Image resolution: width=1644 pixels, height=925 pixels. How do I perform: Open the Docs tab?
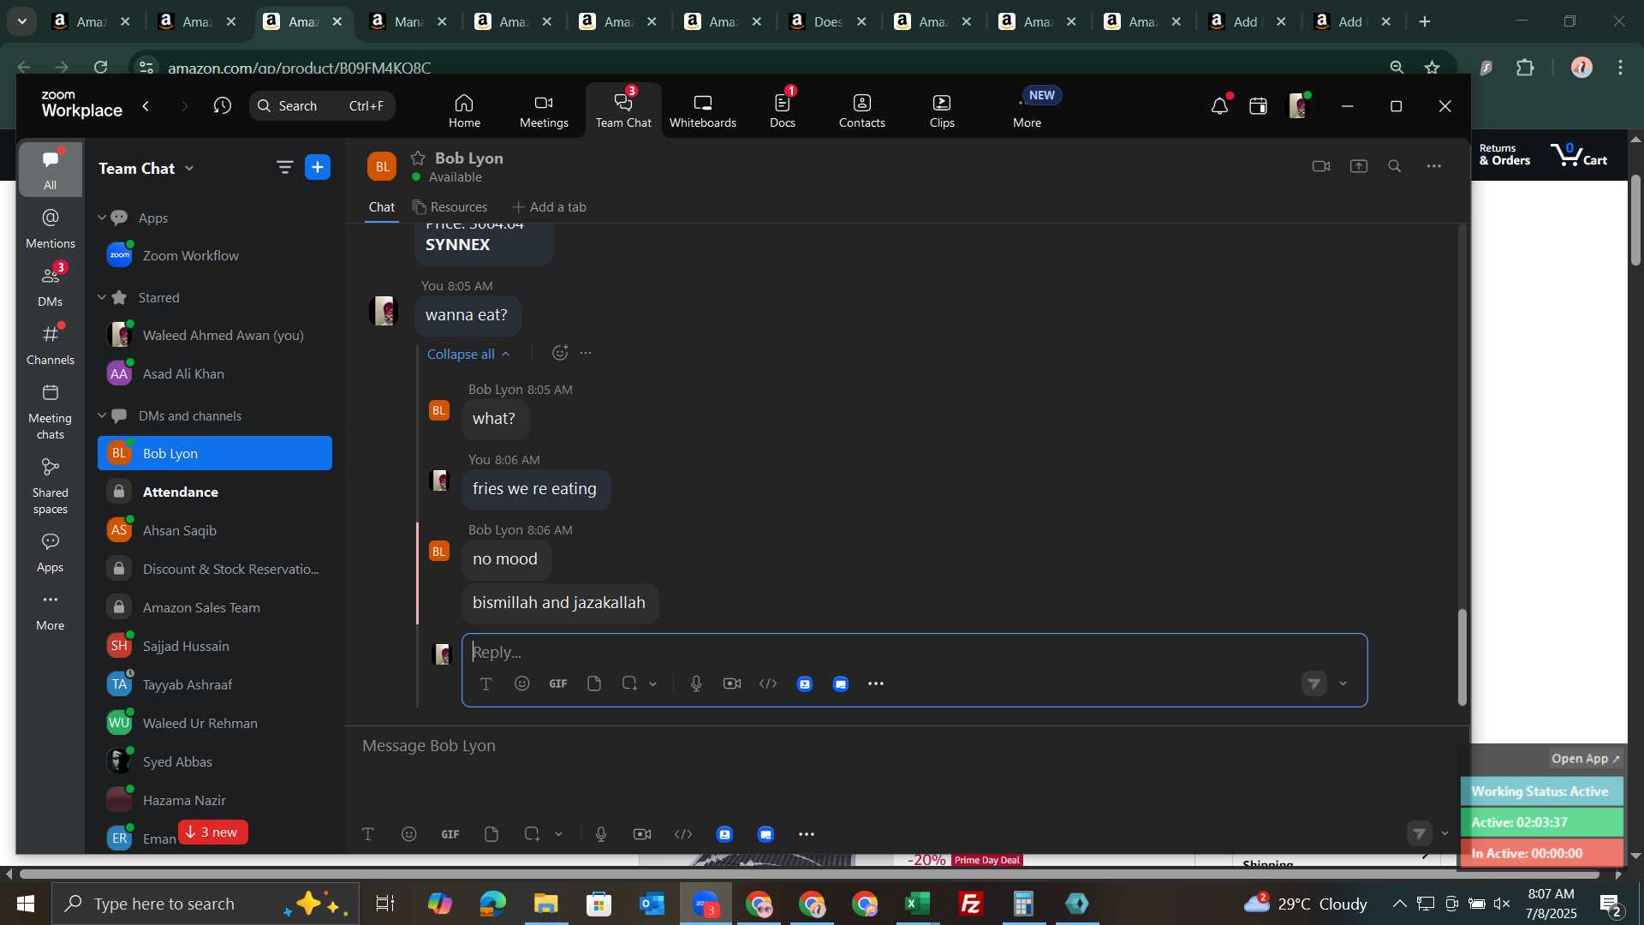[x=783, y=110]
